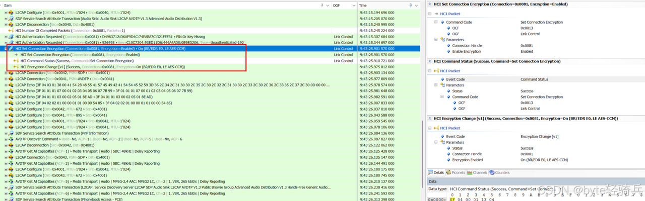Click the HCI Encryption Change [v1] event icon in the list
The height and width of the screenshot is (201, 645).
pos(16,67)
